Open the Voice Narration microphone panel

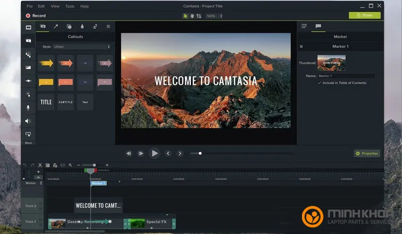(x=28, y=107)
